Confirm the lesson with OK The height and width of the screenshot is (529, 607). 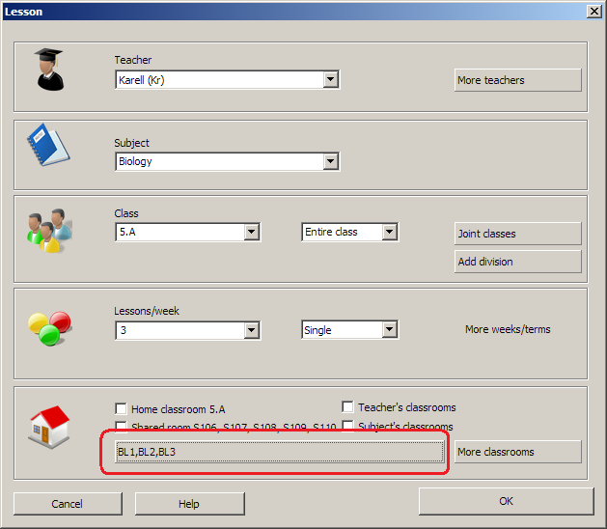[x=506, y=501]
